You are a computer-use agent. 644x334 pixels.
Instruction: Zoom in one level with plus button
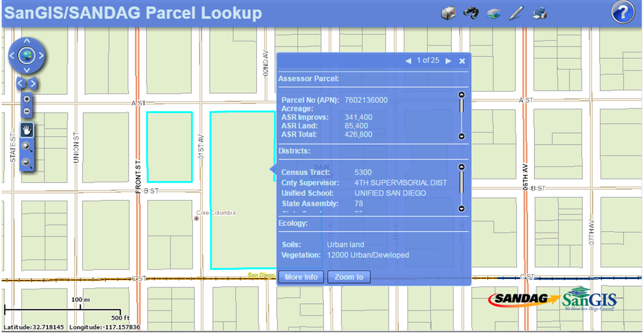(27, 99)
